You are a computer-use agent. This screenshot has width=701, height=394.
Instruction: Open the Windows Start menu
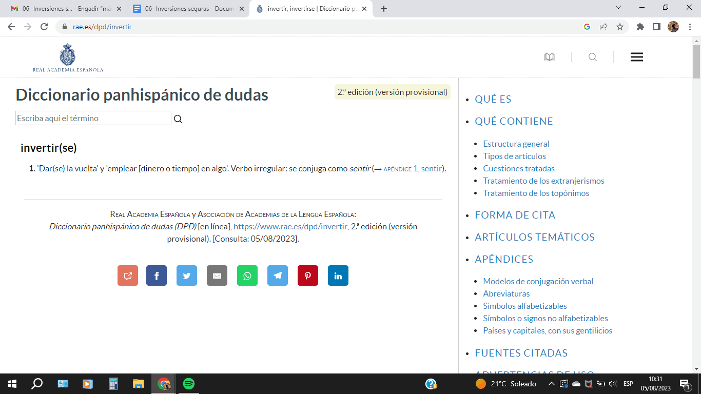(12, 384)
